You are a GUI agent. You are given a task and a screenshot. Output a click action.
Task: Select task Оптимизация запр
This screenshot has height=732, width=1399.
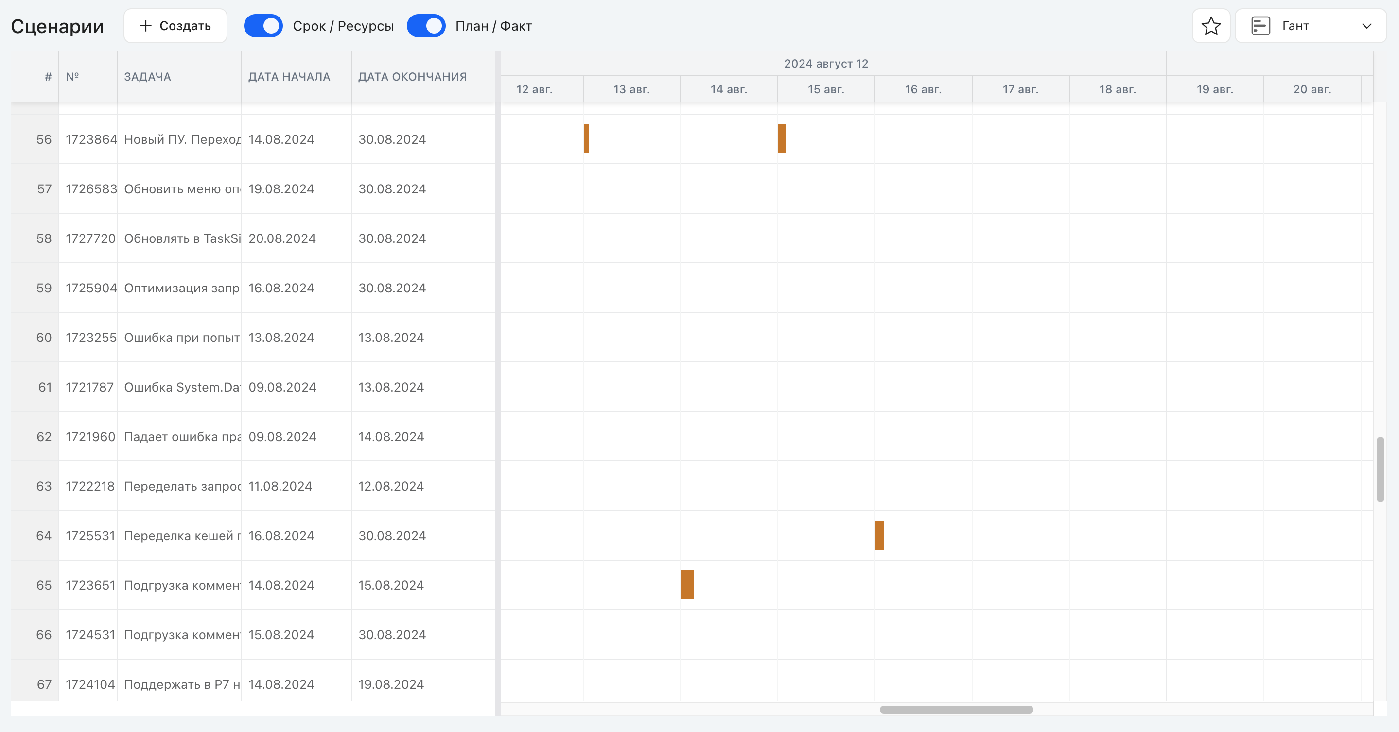tap(182, 288)
